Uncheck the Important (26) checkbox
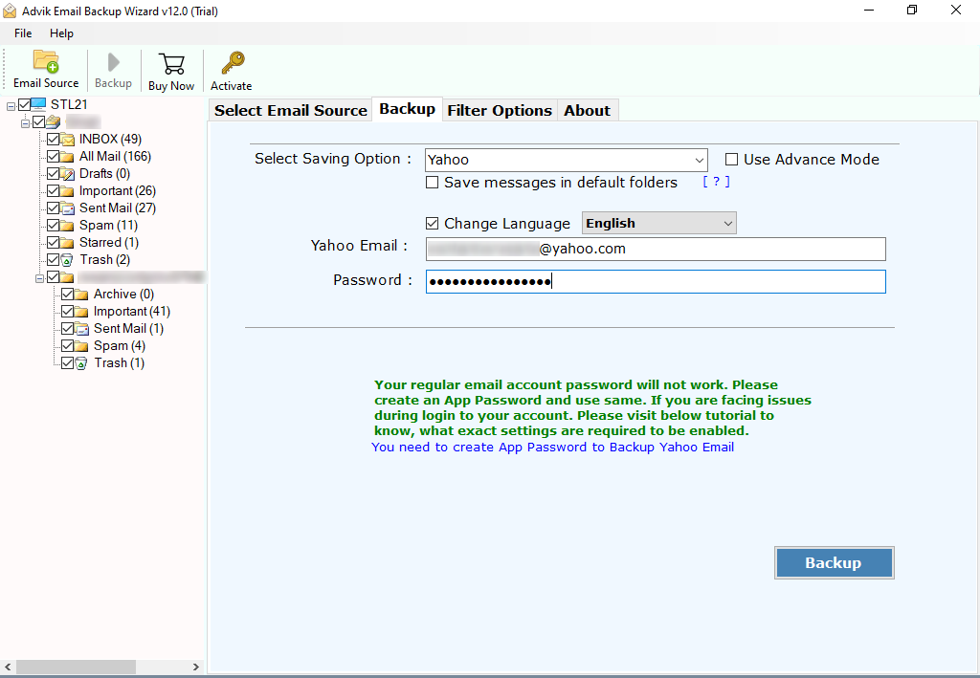Viewport: 980px width, 678px height. pyautogui.click(x=54, y=191)
